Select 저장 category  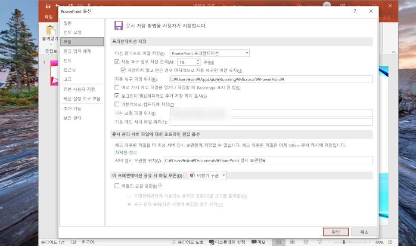pos(82,42)
